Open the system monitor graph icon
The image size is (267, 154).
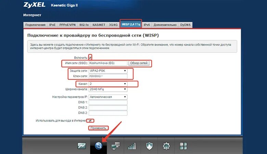[x=82, y=146]
